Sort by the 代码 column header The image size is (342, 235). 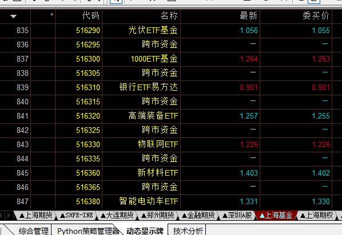[91, 16]
